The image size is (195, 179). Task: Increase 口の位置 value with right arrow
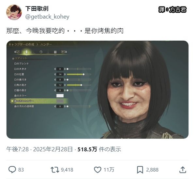65,74
